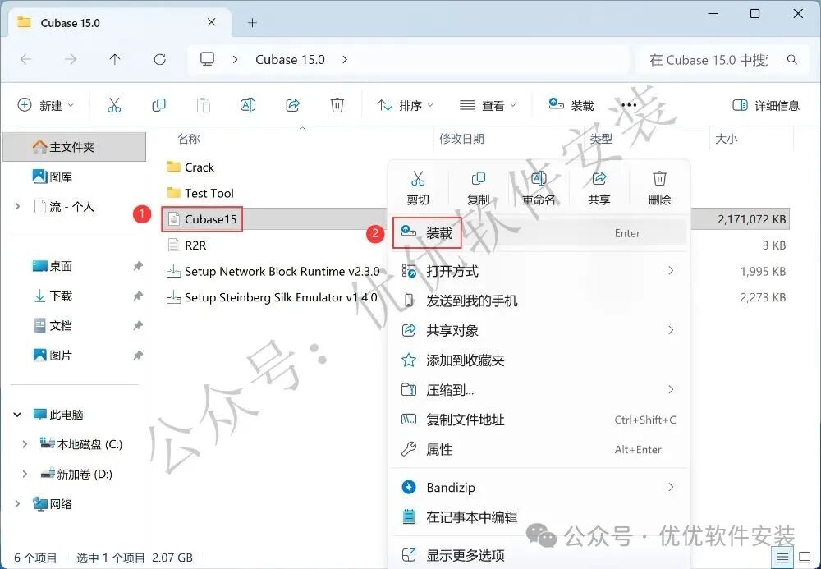
Task: Open the Bandizip submenu
Action: click(x=539, y=488)
